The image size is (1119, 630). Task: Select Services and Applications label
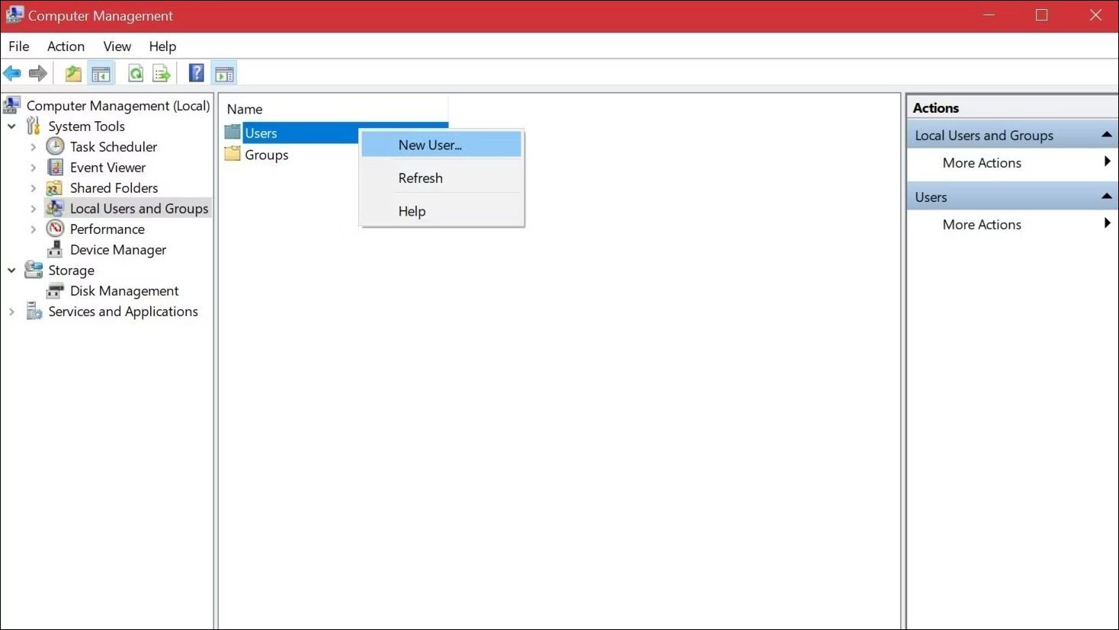point(123,312)
